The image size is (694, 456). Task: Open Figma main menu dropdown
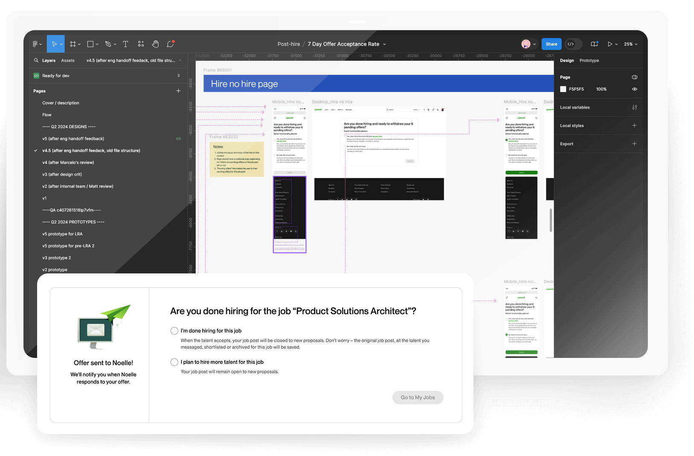coord(37,44)
